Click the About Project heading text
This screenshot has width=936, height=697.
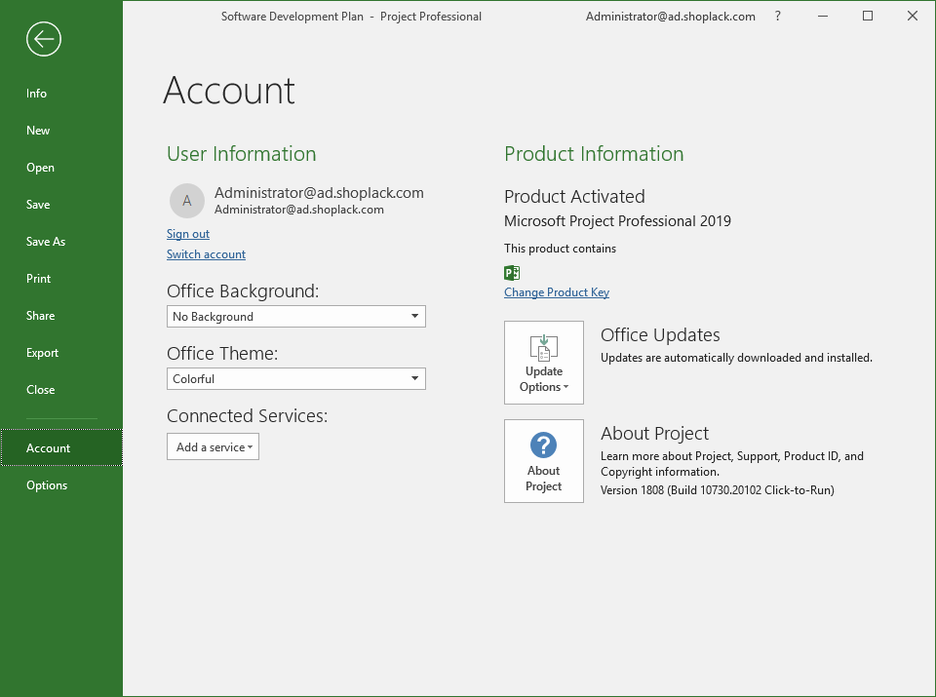[654, 433]
